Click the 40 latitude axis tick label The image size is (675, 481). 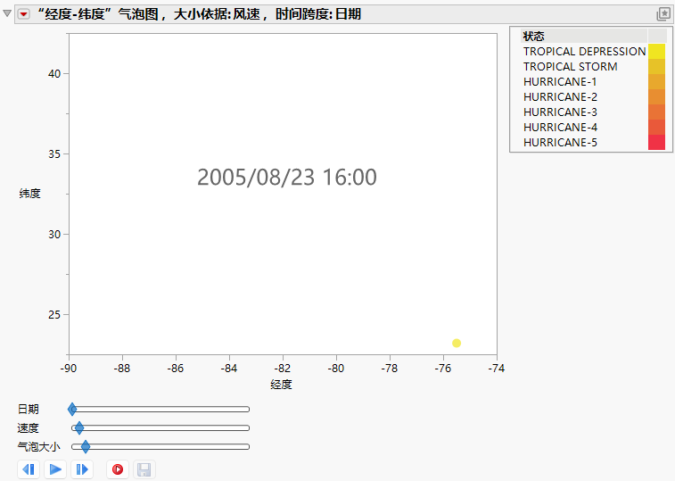pyautogui.click(x=54, y=74)
